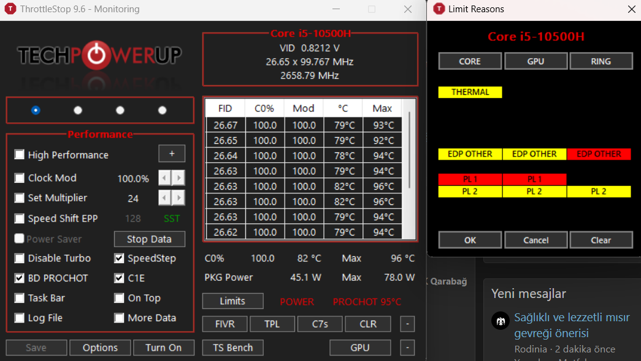The width and height of the screenshot is (641, 361).
Task: Click the CLR button
Action: [368, 324]
